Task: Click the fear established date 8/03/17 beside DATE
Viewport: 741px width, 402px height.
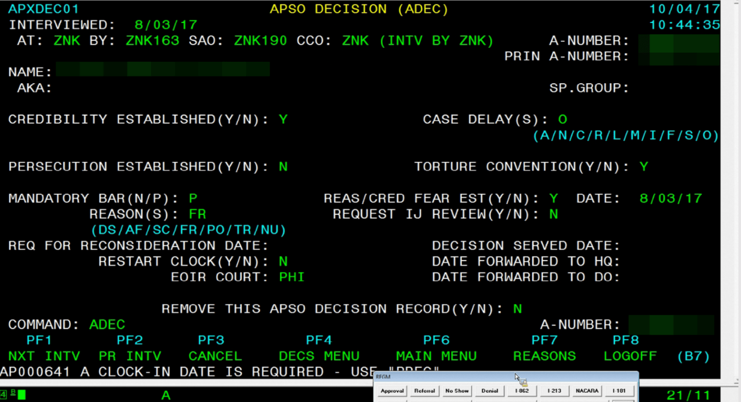Action: point(670,198)
